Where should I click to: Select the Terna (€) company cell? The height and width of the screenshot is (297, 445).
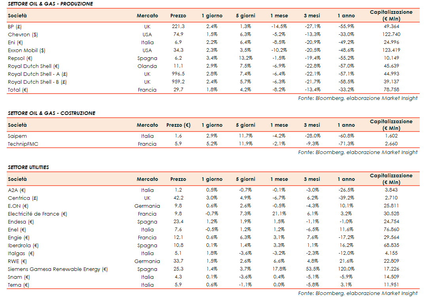click(x=19, y=285)
